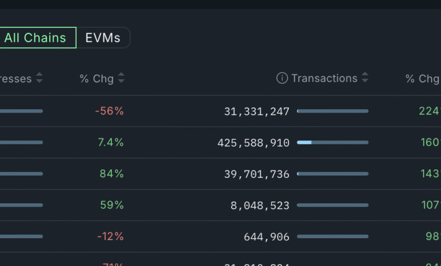Click the 59% change value
The height and width of the screenshot is (266, 441).
pos(112,205)
